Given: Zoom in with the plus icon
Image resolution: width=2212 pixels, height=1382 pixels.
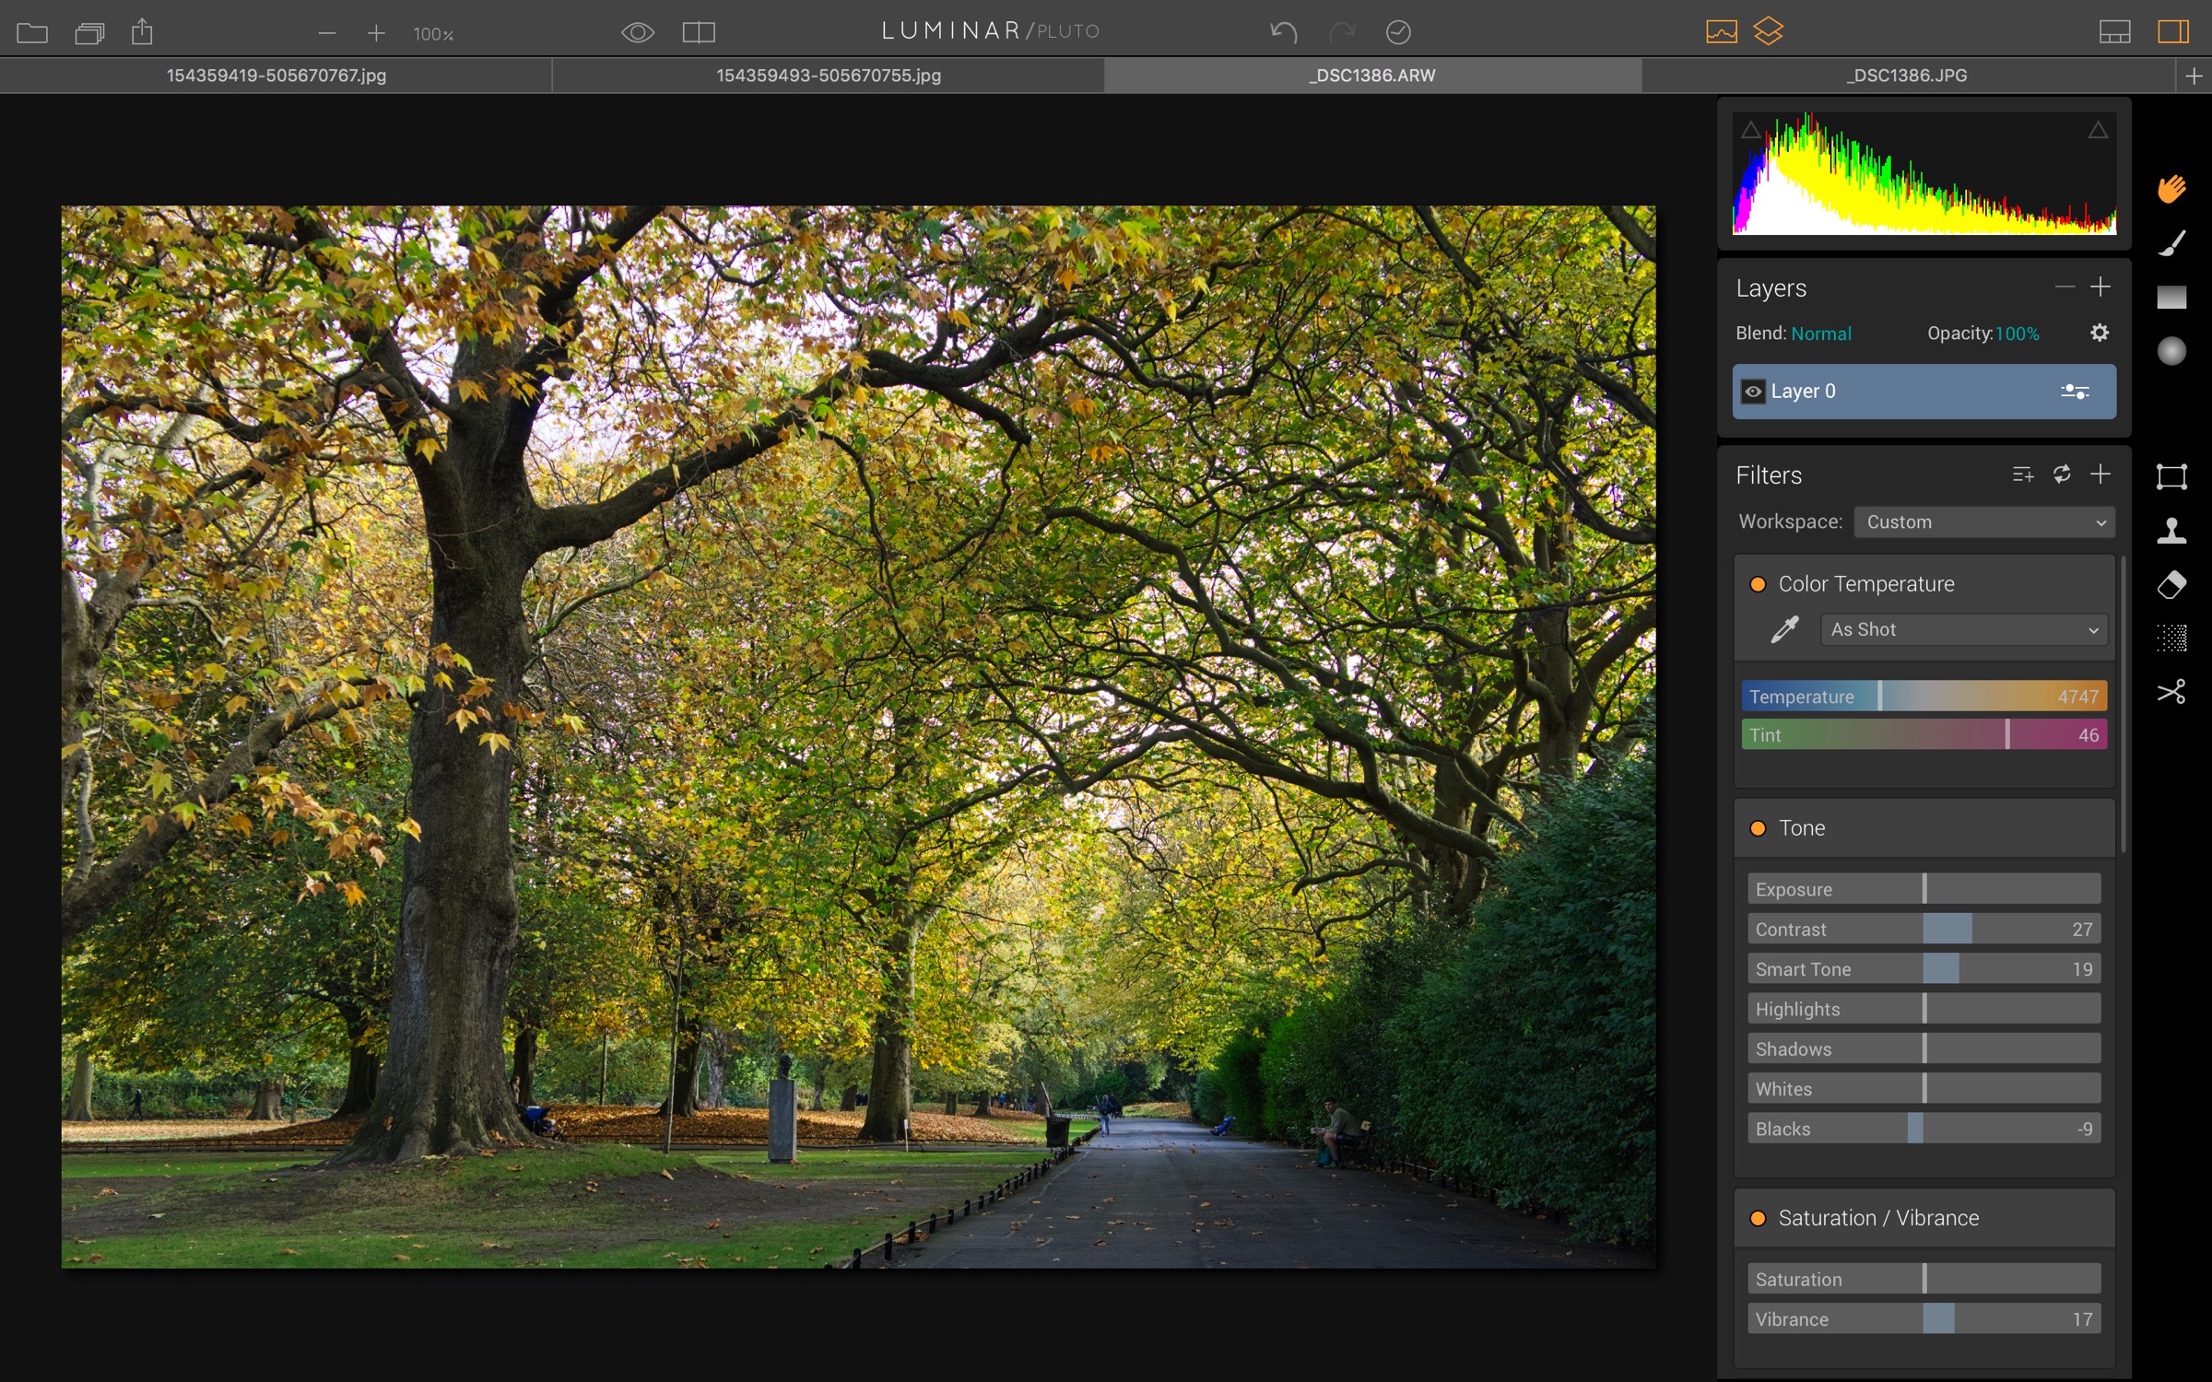Looking at the screenshot, I should pos(376,34).
